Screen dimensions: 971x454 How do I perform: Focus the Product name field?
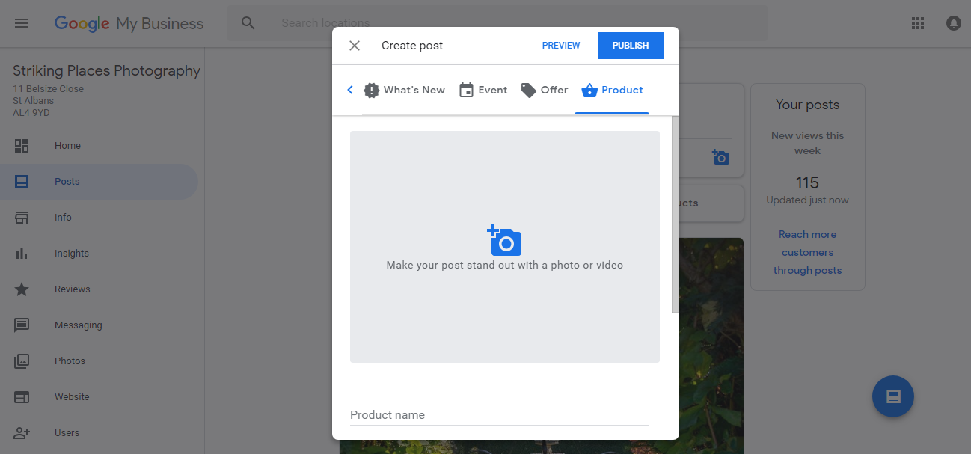(x=499, y=415)
